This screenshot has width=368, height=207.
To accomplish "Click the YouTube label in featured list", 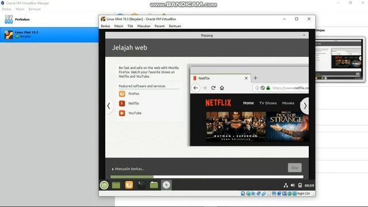I will click(x=135, y=113).
